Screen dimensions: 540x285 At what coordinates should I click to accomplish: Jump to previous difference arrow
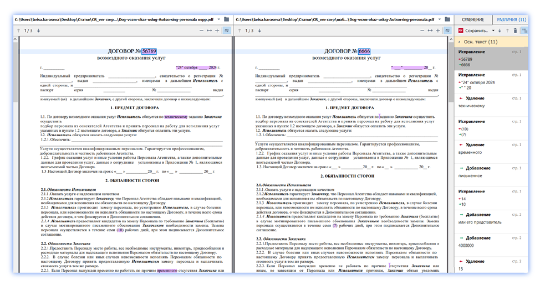507,30
